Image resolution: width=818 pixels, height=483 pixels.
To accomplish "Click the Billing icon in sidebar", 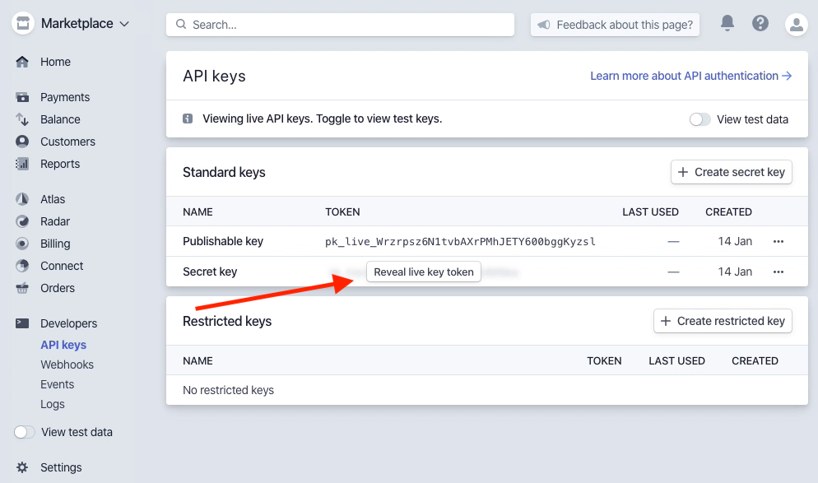I will pyautogui.click(x=22, y=244).
